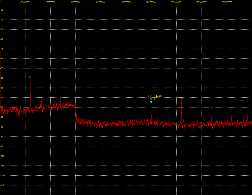This screenshot has height=195, width=252.
Task: Click the -80 amplitude axis label
Action: click(x=2, y=117)
